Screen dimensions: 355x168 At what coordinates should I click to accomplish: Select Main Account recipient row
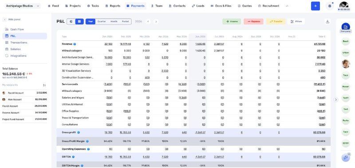tap(25, 99)
